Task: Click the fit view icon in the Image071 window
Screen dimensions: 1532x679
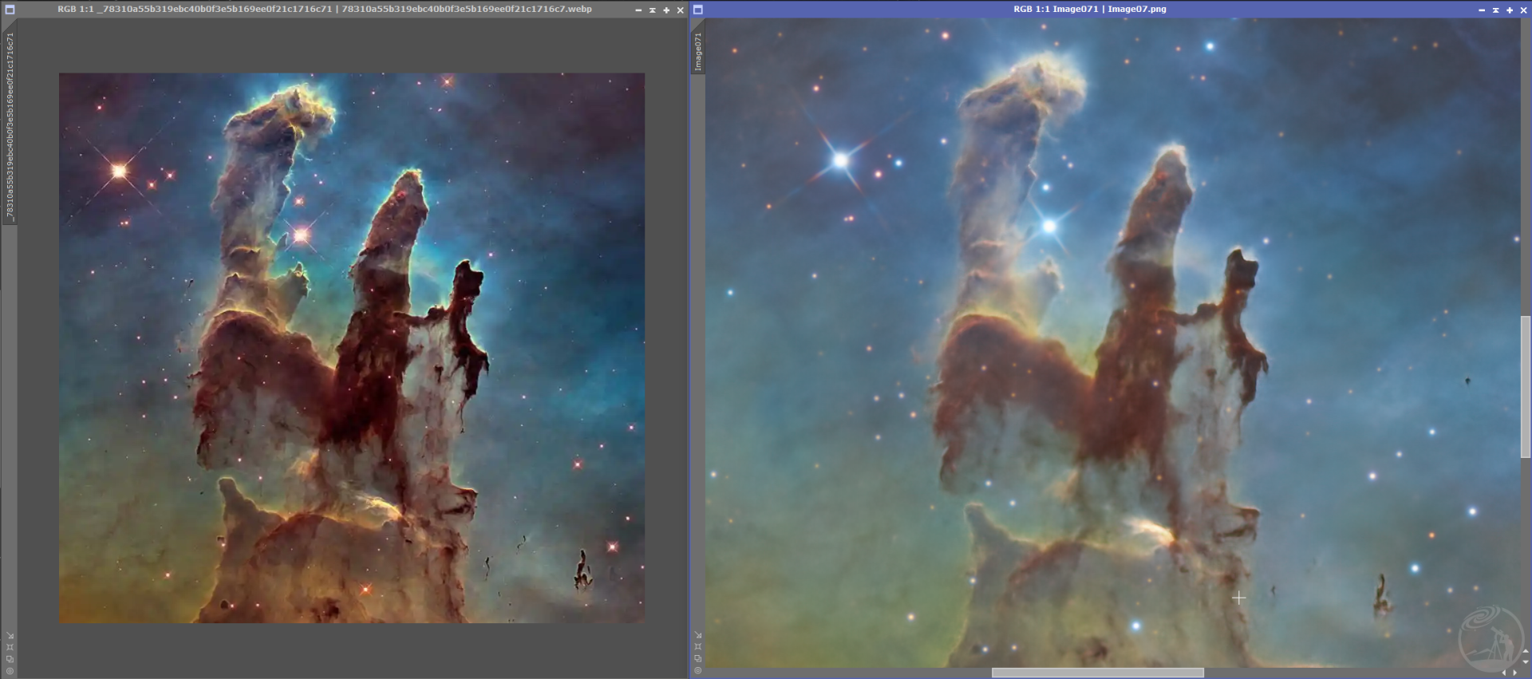Action: (698, 647)
